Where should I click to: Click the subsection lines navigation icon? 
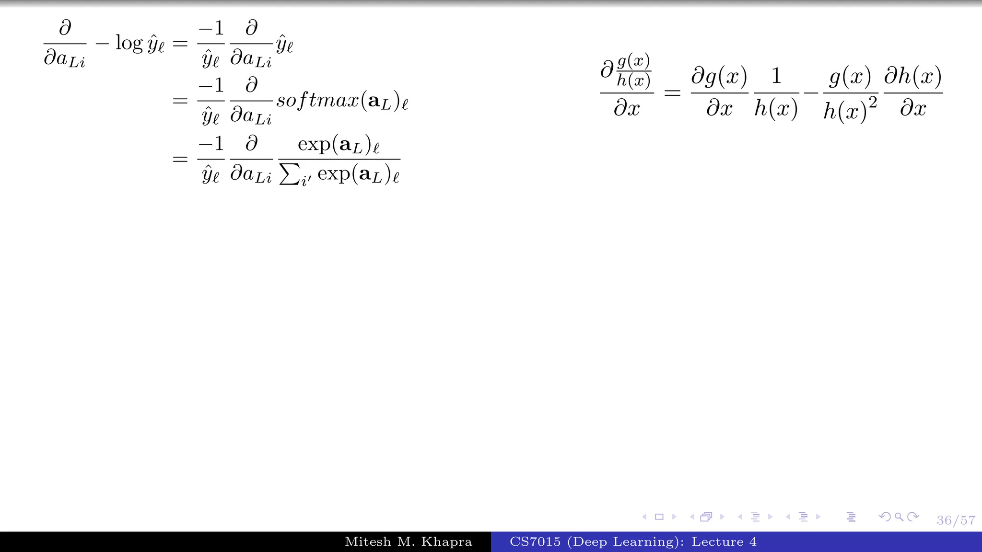point(755,517)
